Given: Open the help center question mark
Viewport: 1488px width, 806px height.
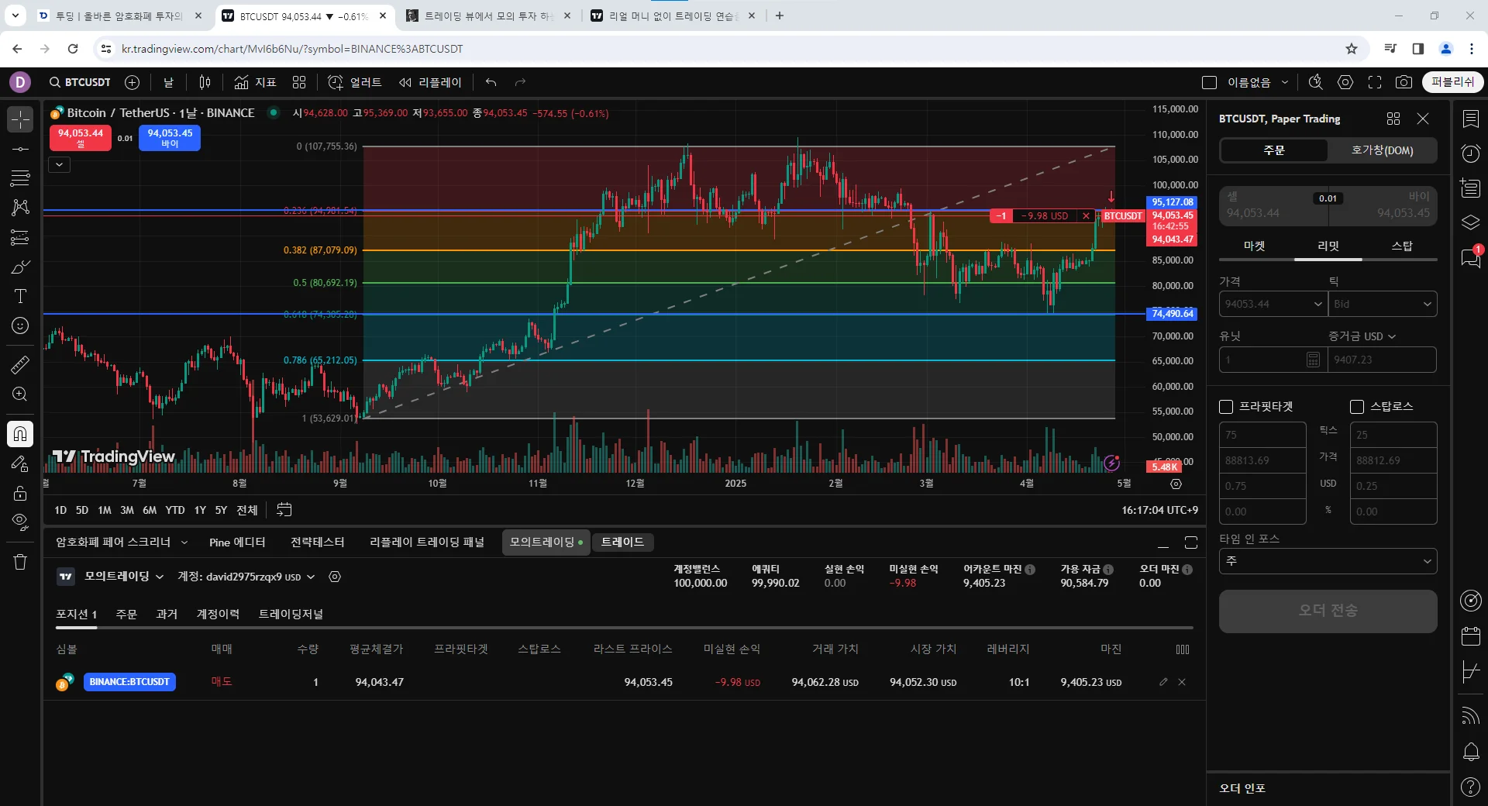Looking at the screenshot, I should [1470, 787].
